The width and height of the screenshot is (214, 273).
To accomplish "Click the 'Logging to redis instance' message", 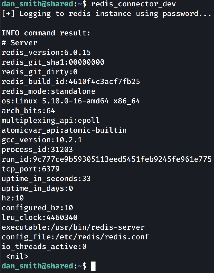I will [x=106, y=14].
